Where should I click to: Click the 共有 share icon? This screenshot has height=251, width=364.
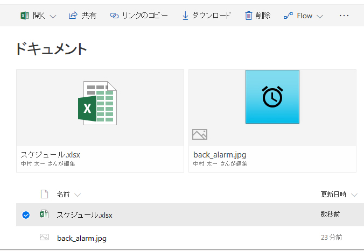click(73, 16)
